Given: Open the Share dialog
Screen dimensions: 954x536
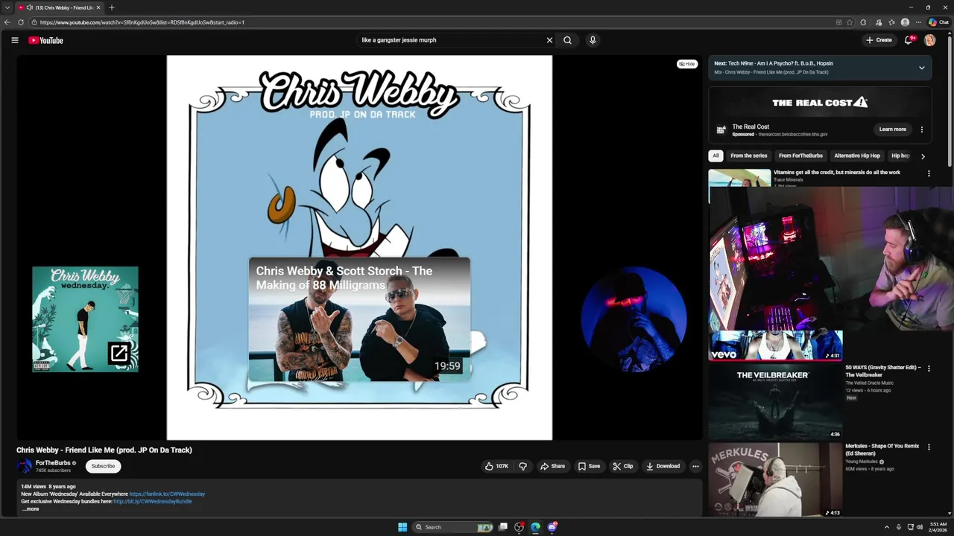Looking at the screenshot, I should (x=552, y=466).
